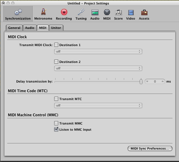Image resolution: width=179 pixels, height=162 pixels.
Task: Open MIDI Sync Preferences button
Action: pos(150,149)
